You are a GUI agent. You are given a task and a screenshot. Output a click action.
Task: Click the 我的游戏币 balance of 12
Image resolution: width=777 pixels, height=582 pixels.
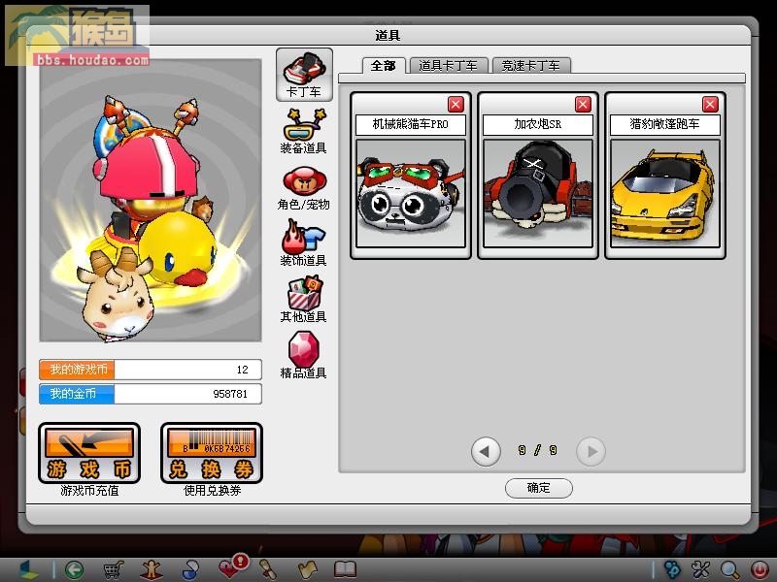click(151, 370)
